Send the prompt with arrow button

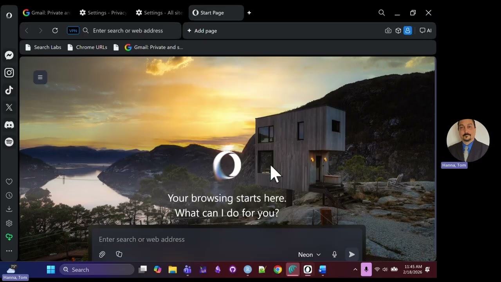pyautogui.click(x=352, y=255)
